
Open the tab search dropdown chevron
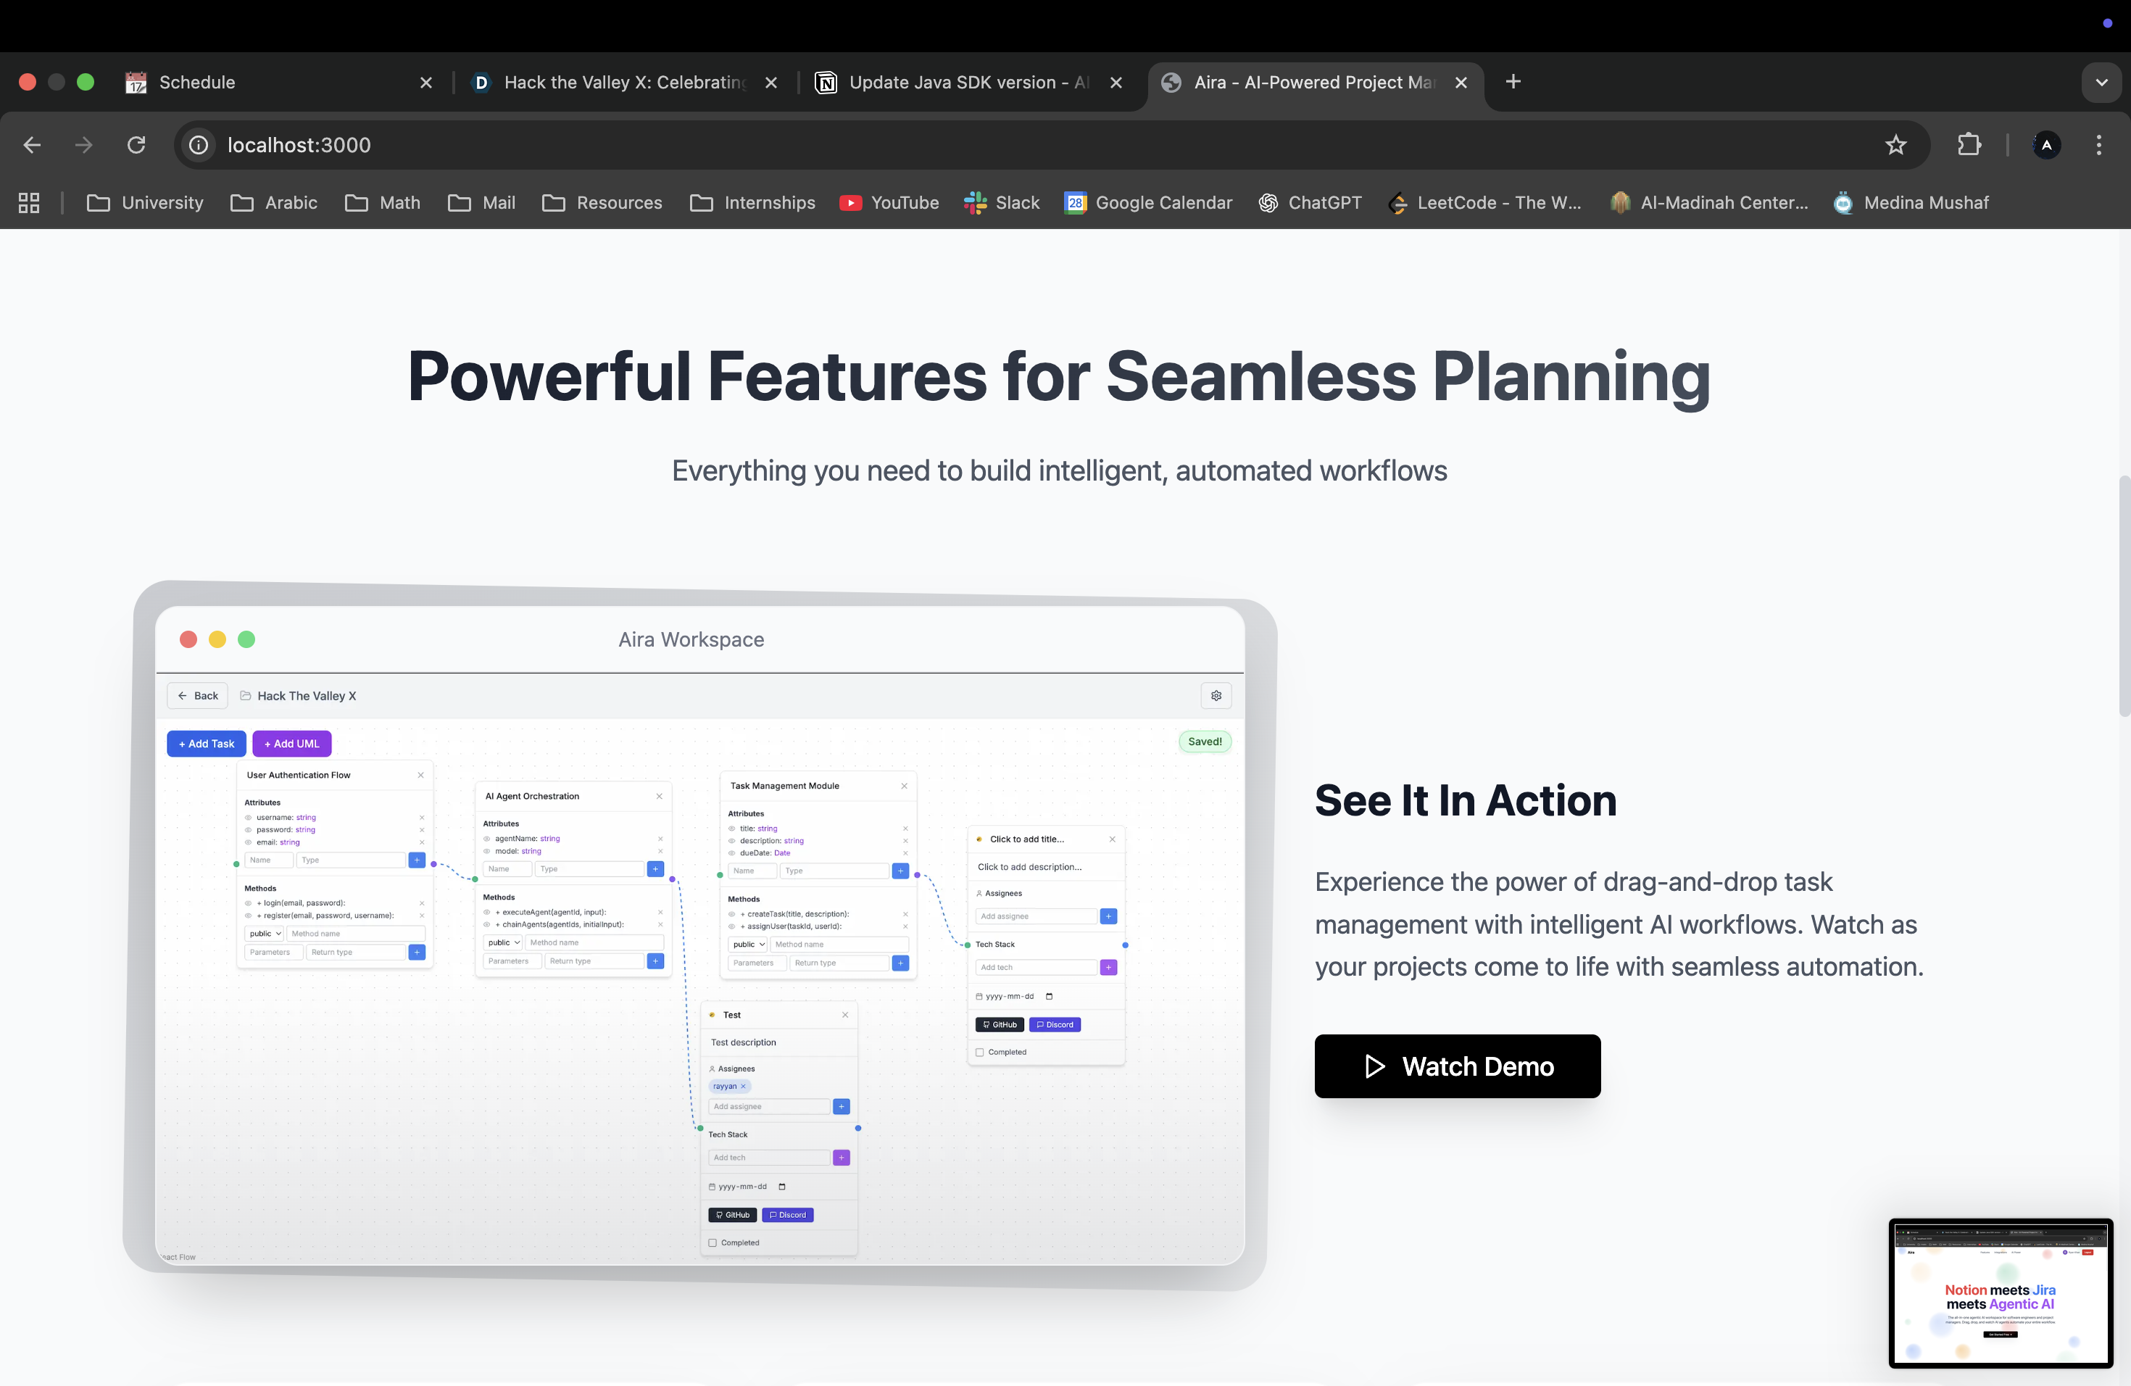(2101, 83)
